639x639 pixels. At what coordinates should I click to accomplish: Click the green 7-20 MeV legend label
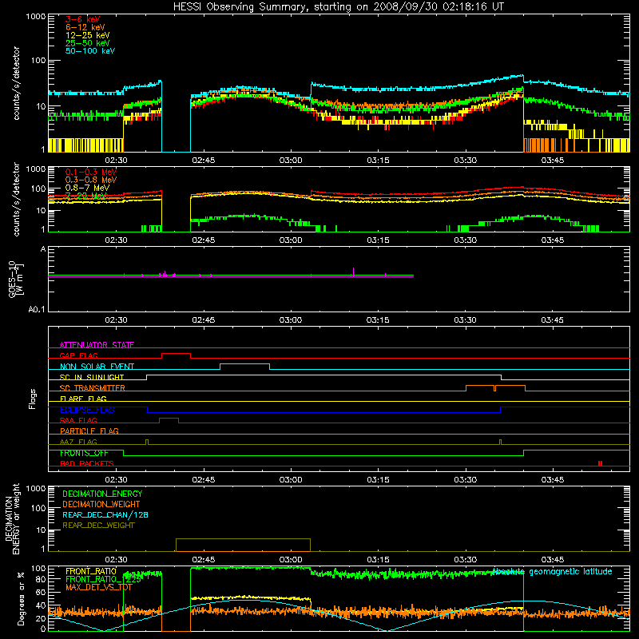click(x=85, y=196)
